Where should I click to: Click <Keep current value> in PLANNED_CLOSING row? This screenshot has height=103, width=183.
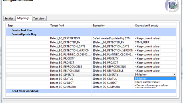pyautogui.click(x=148, y=54)
